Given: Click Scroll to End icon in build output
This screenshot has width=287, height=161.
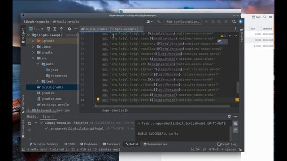Looking at the screenshot, I should 235,130.
